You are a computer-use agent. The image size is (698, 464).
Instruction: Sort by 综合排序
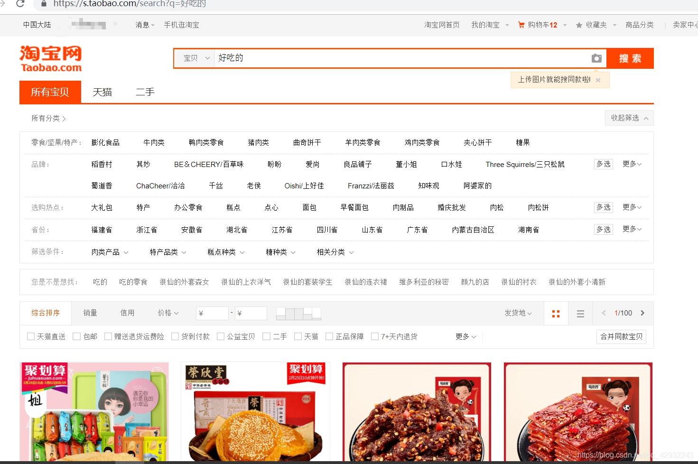(x=46, y=313)
